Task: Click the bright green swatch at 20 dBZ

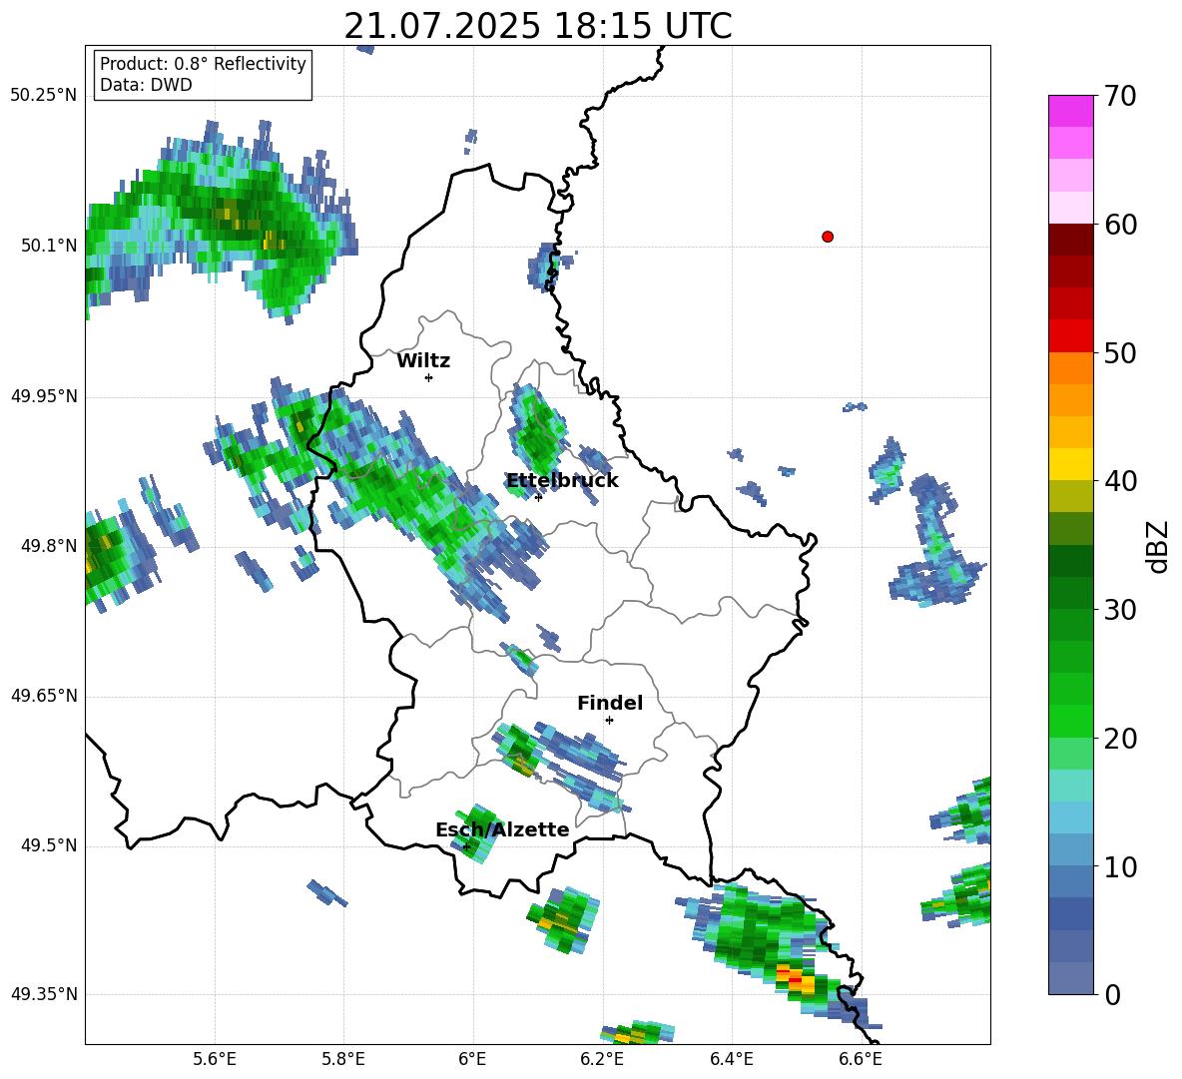Action: [x=1070, y=721]
